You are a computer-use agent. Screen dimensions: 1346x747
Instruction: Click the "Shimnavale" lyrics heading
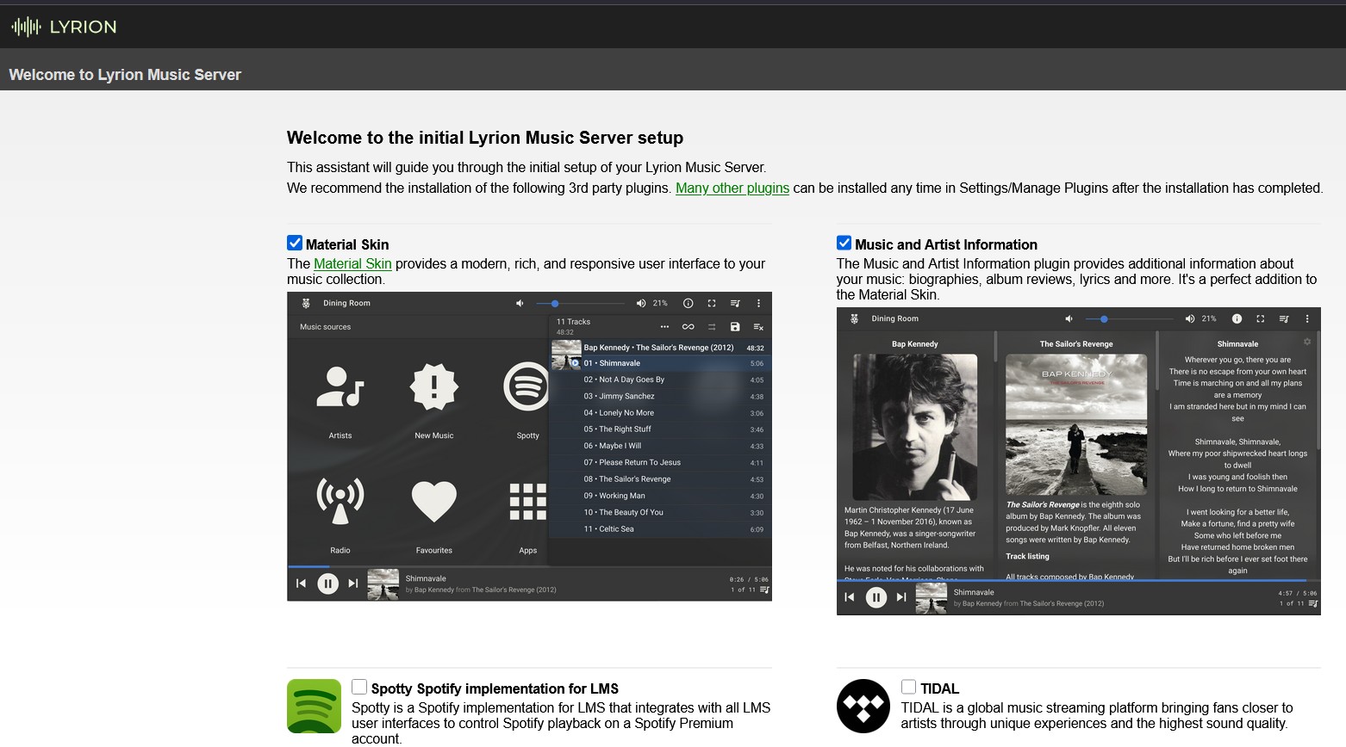(x=1237, y=343)
